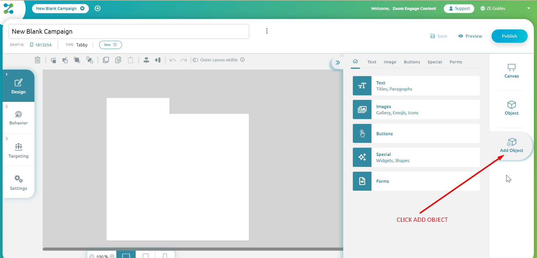
Task: Open the Settings step in the sidebar
Action: click(x=18, y=182)
